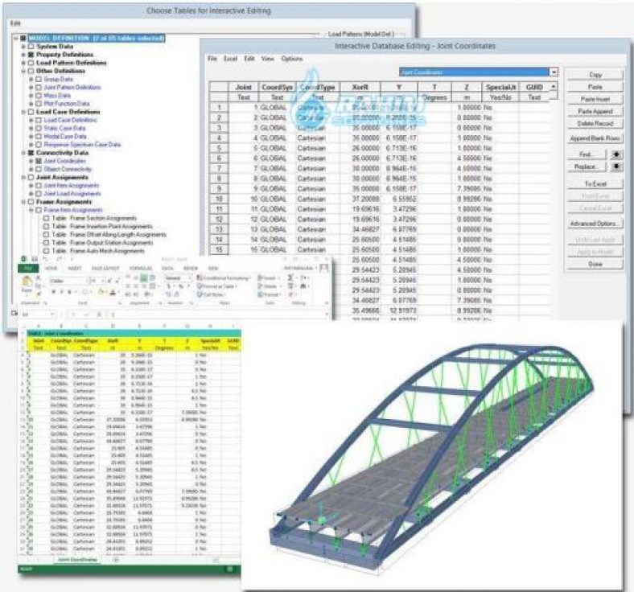Screen dimensions: 634x592
Task: Click the Find & Select binoculars icon in Excel
Action: click(x=303, y=286)
